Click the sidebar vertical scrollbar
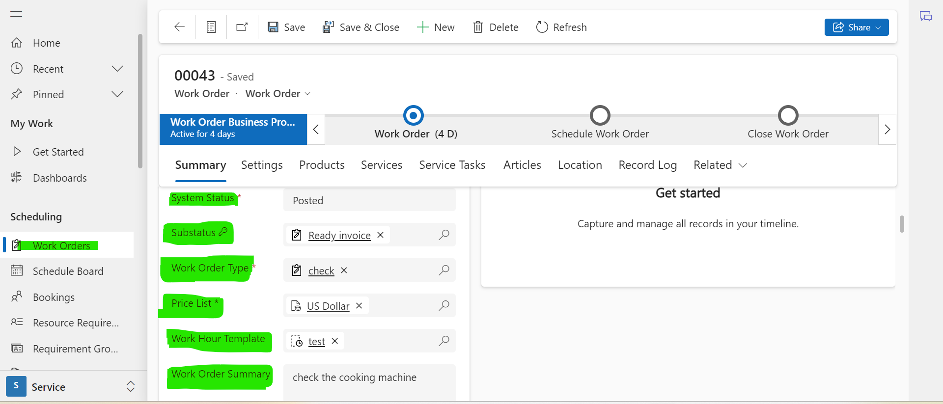The width and height of the screenshot is (943, 404). [x=140, y=101]
